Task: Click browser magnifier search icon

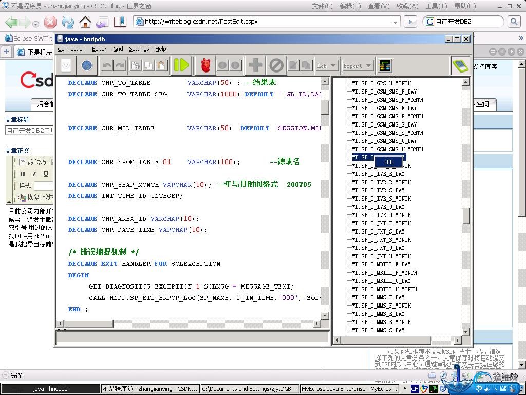Action: pos(514,22)
